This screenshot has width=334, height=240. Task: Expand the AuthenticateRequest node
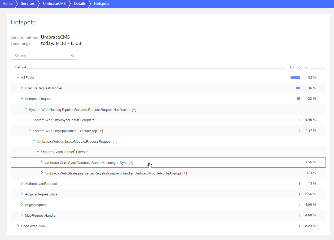(x=22, y=183)
